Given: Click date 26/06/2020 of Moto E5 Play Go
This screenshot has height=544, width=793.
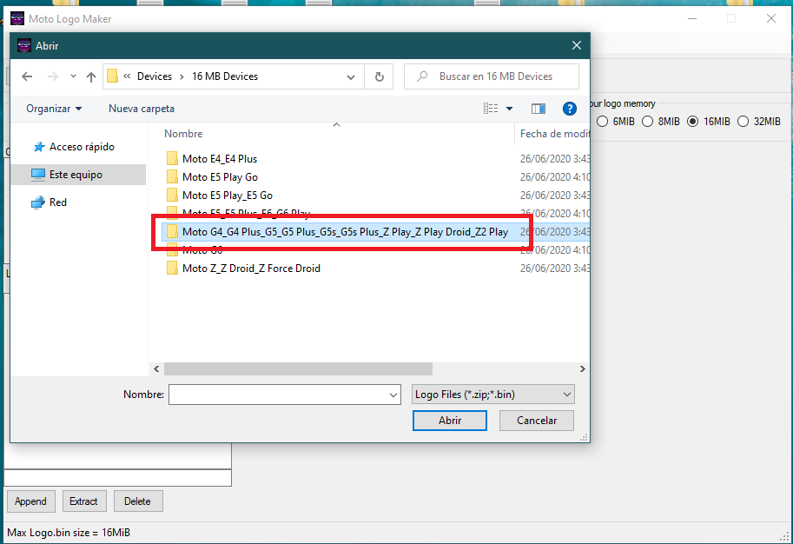Looking at the screenshot, I should (554, 177).
